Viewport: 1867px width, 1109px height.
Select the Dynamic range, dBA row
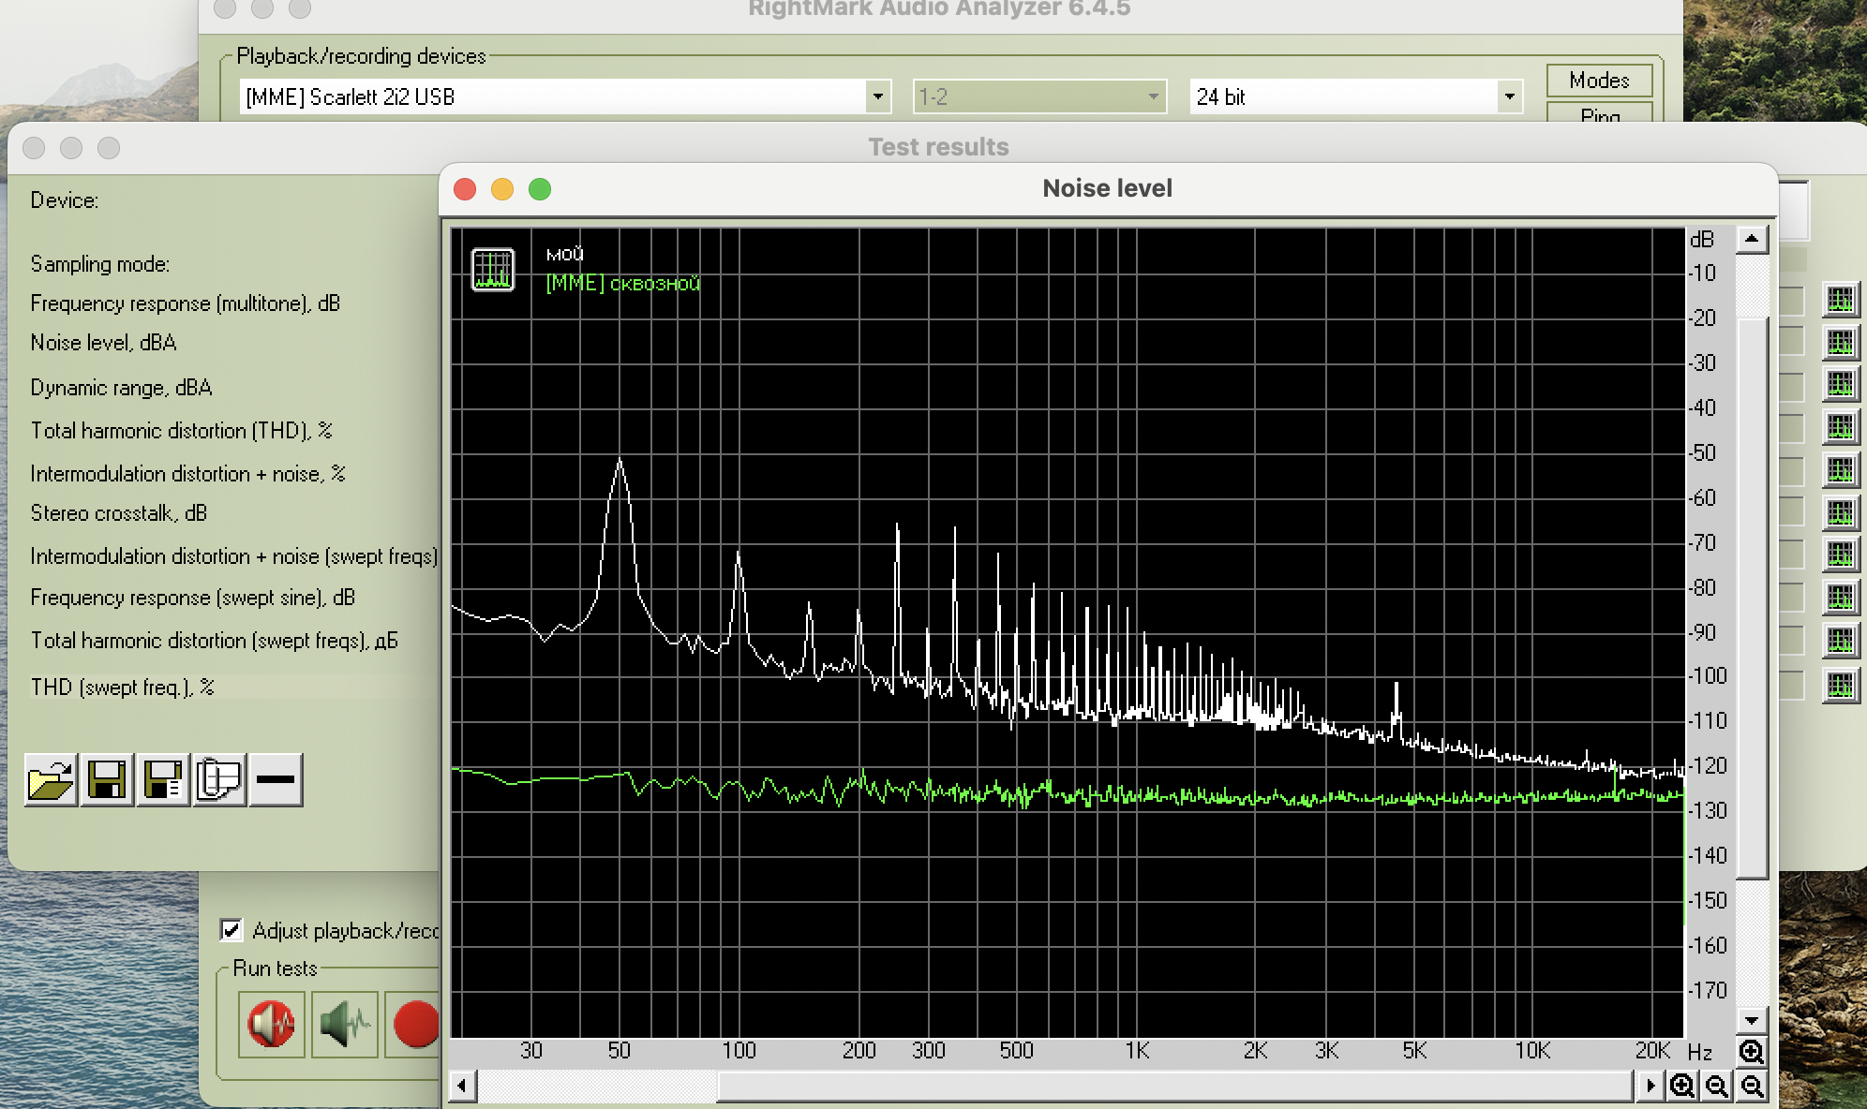pyautogui.click(x=121, y=388)
